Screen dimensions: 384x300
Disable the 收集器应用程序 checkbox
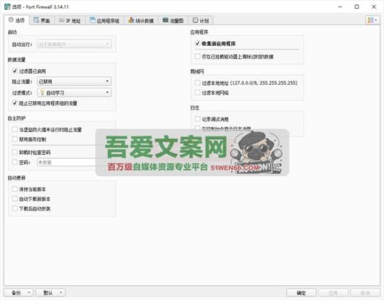(x=197, y=43)
